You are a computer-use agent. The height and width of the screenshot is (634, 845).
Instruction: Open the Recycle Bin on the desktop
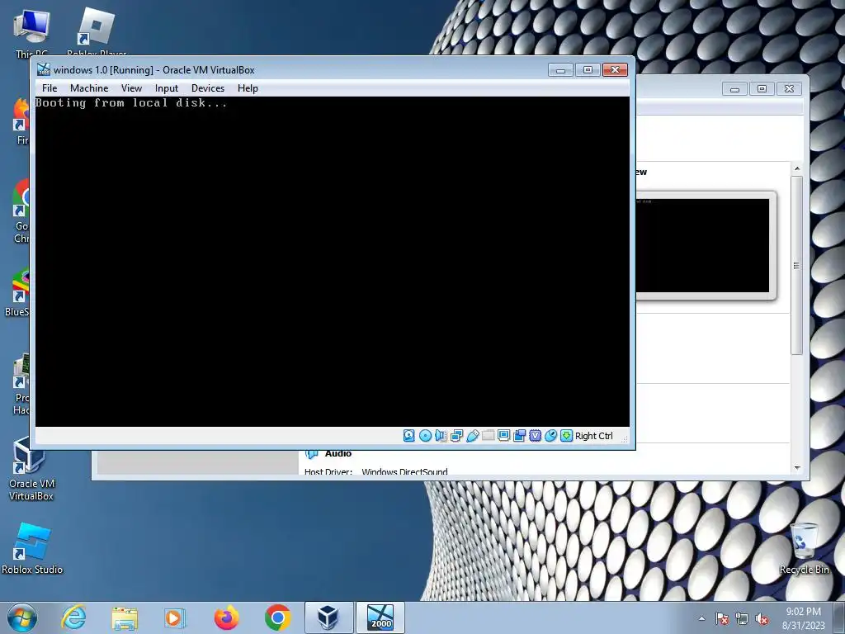click(x=804, y=549)
